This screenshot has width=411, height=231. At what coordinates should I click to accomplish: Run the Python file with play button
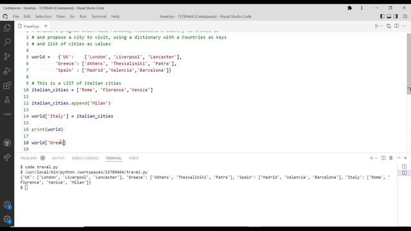pos(377,26)
